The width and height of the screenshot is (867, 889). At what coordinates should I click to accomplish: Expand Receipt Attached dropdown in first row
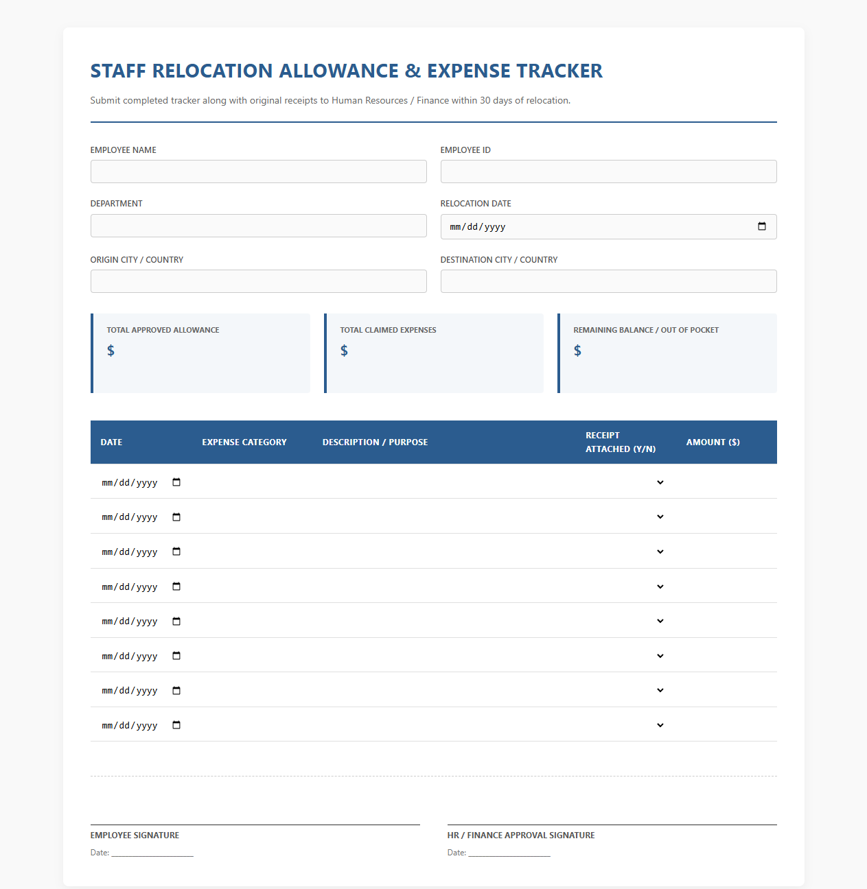[x=625, y=482]
